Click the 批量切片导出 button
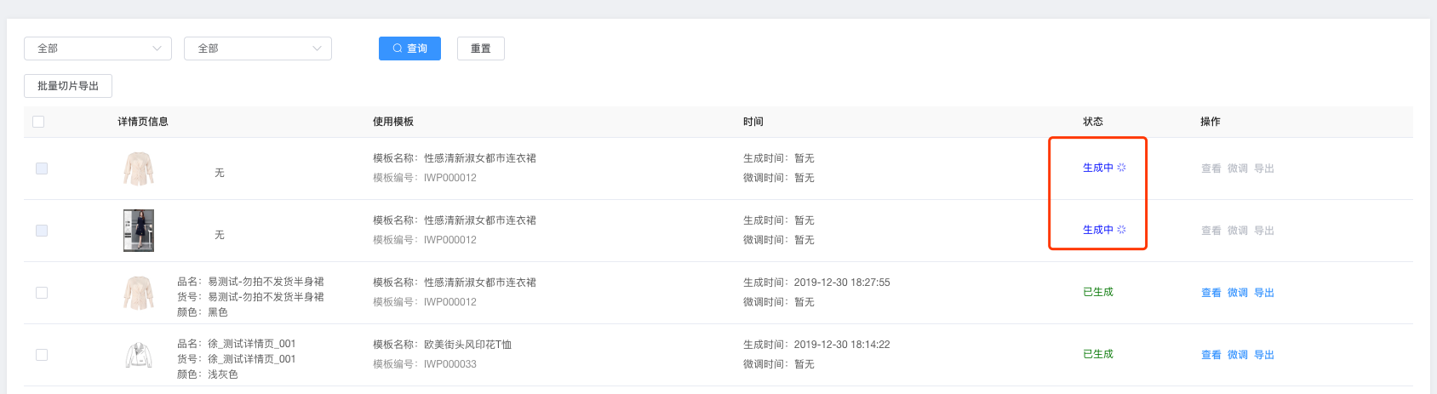 point(68,86)
